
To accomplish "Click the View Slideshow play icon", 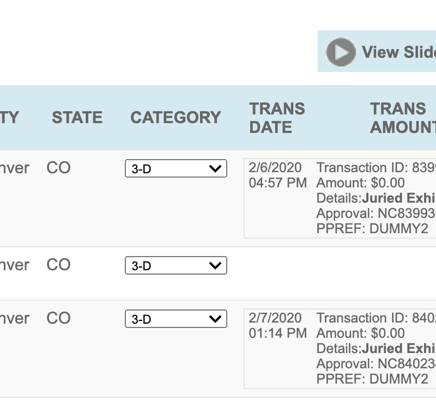I will coord(341,52).
